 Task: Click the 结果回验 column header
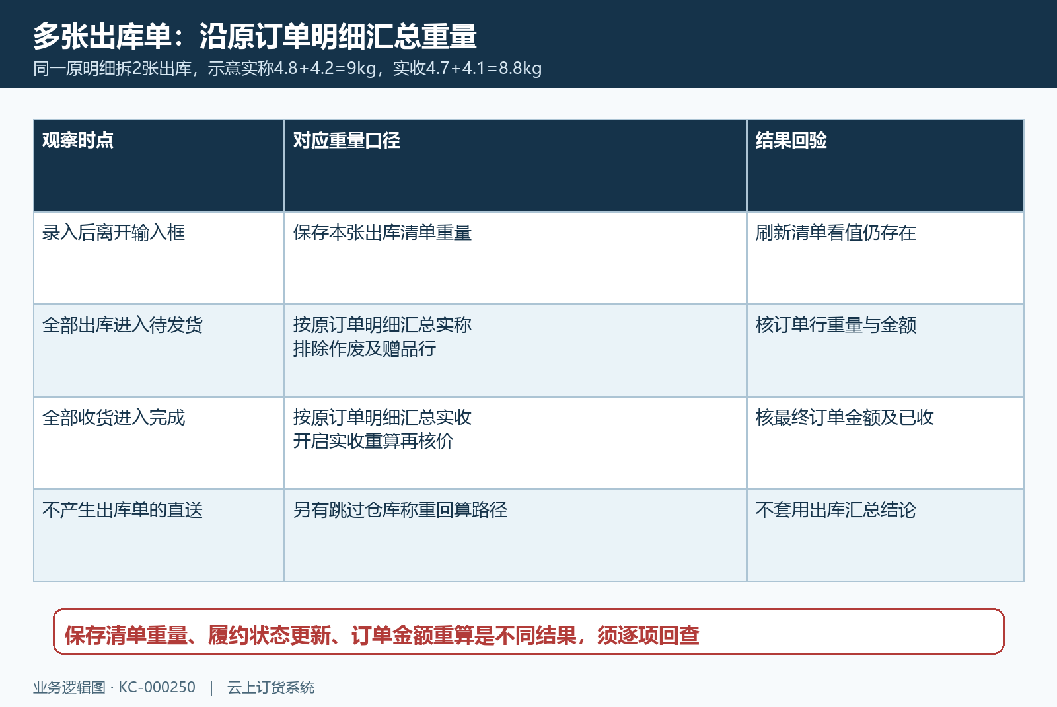click(885, 165)
